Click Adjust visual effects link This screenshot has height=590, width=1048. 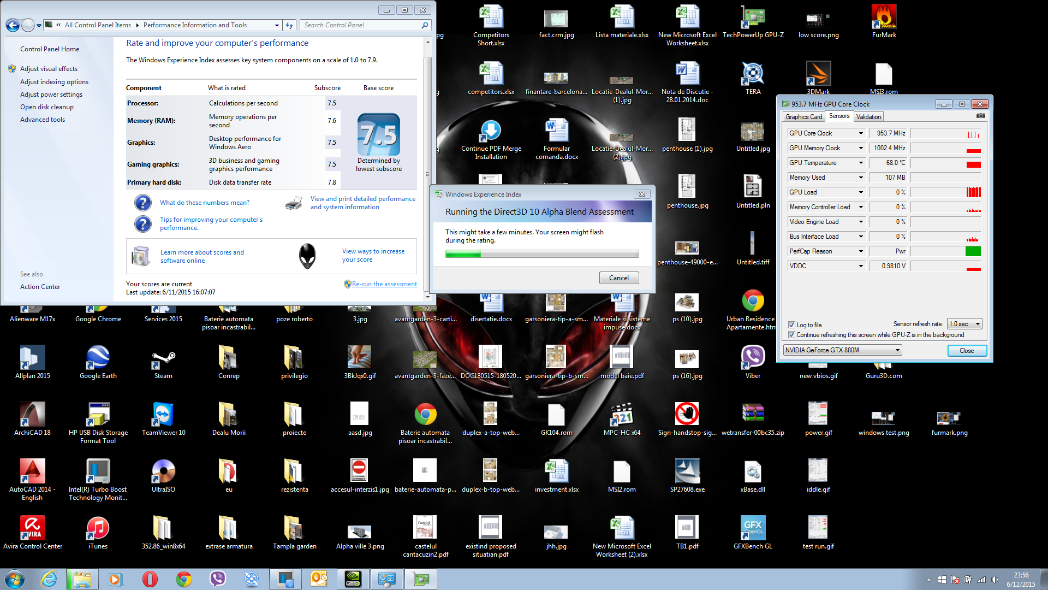click(49, 69)
